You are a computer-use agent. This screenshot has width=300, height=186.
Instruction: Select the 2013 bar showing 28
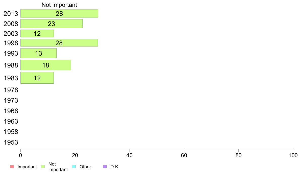click(59, 13)
